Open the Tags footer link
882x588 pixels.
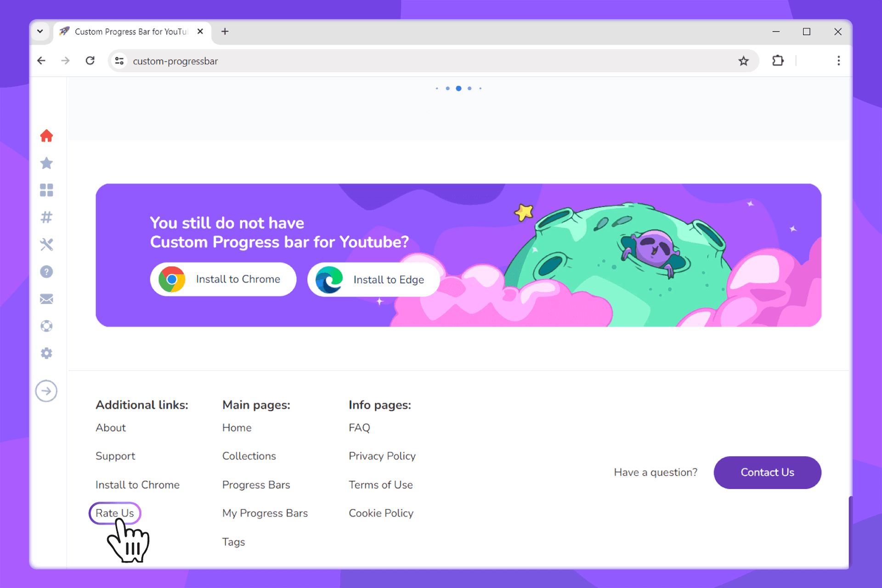tap(233, 542)
